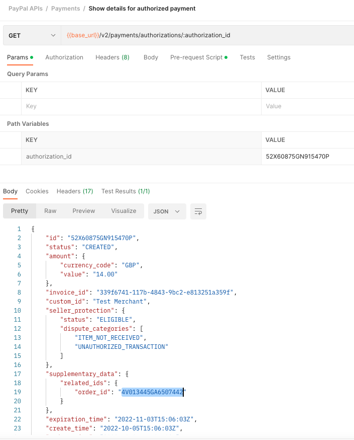Viewport: 354px width, 440px height.
Task: Select the Raw view button
Action: 50,211
